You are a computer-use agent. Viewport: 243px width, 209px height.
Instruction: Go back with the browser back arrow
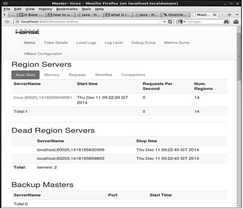[x=7, y=22]
